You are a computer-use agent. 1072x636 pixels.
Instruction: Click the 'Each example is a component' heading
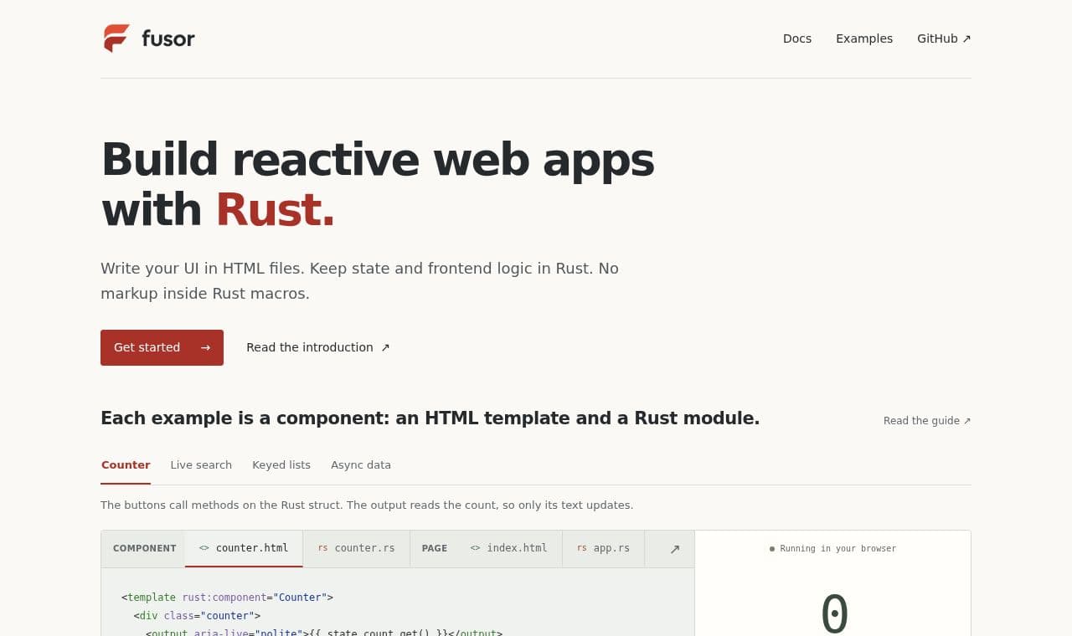pyautogui.click(x=430, y=418)
